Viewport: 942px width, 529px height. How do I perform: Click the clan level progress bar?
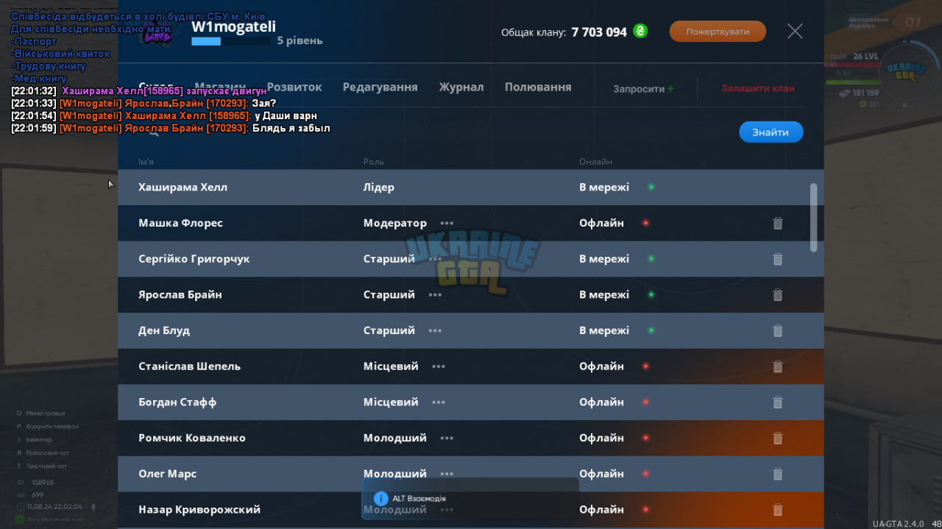pyautogui.click(x=230, y=42)
